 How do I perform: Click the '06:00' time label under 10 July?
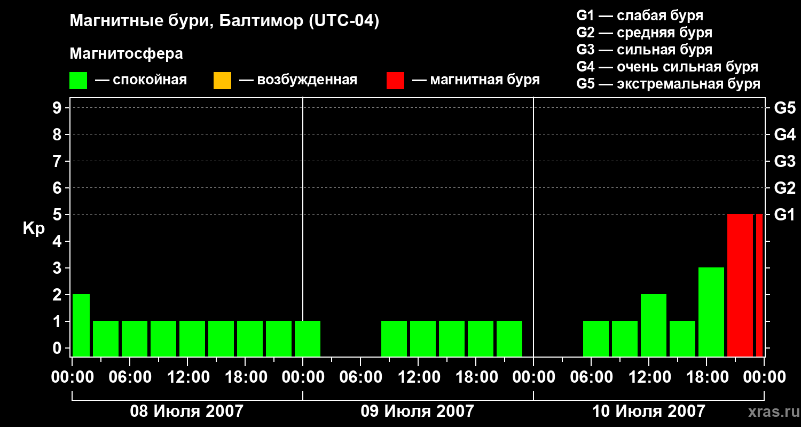coord(591,377)
